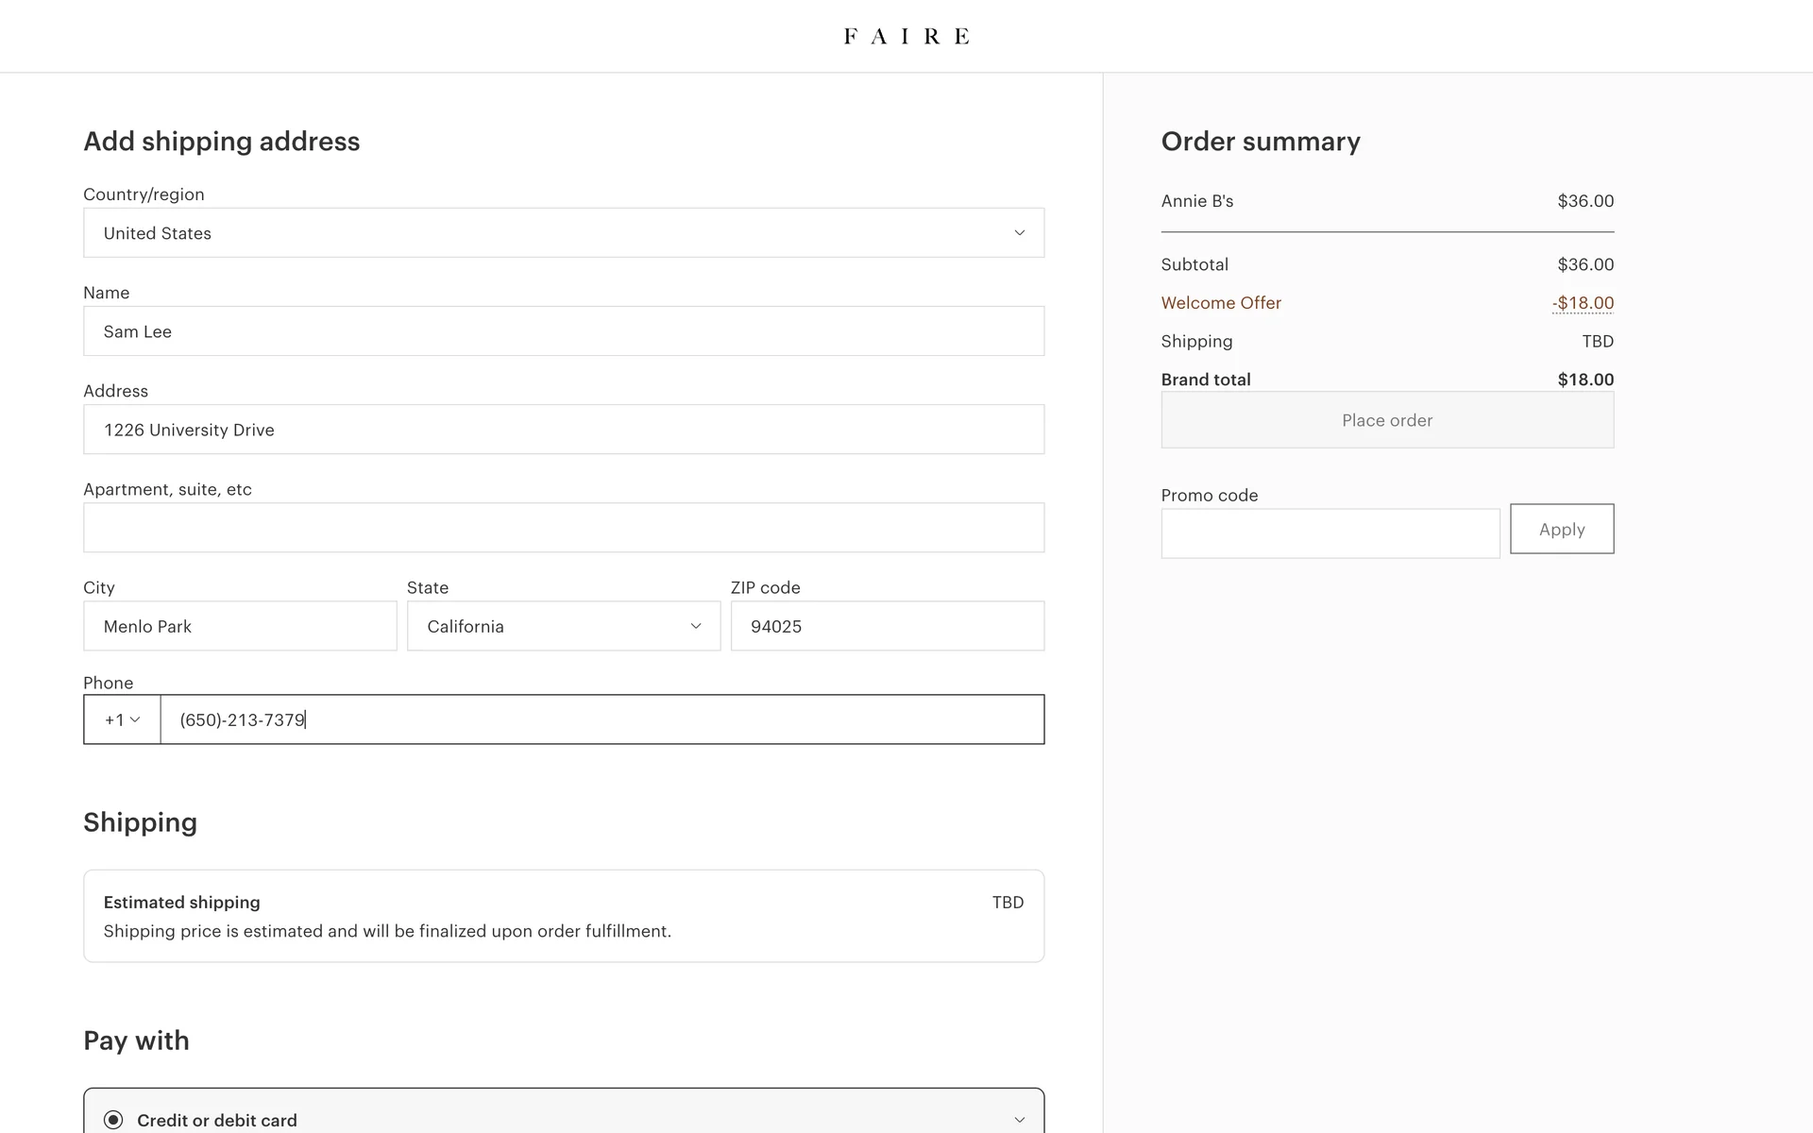Select Credit or debit card radio button
1813x1133 pixels.
113,1120
